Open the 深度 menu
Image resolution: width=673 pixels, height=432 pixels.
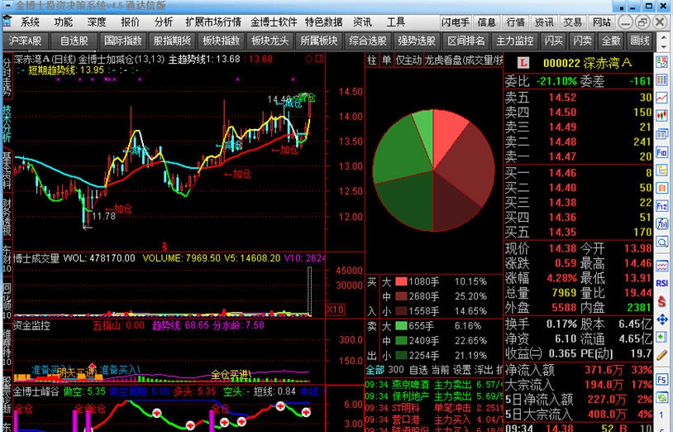(x=97, y=22)
